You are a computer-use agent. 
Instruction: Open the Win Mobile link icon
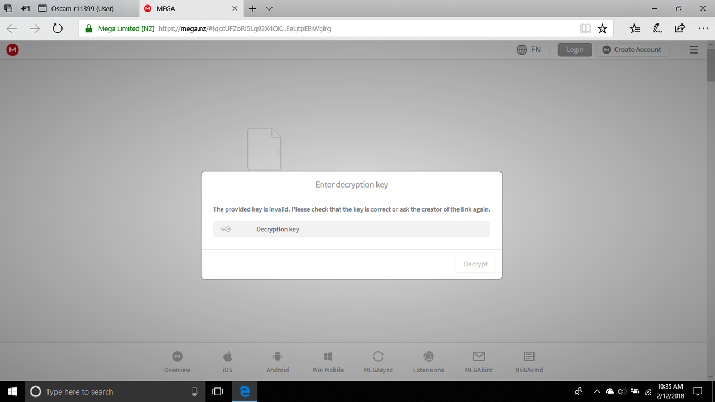point(328,362)
